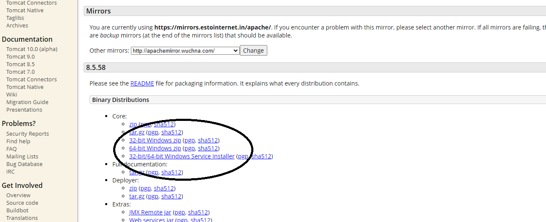The image size is (546, 222).
Task: Click the Change mirror button
Action: pyautogui.click(x=253, y=51)
